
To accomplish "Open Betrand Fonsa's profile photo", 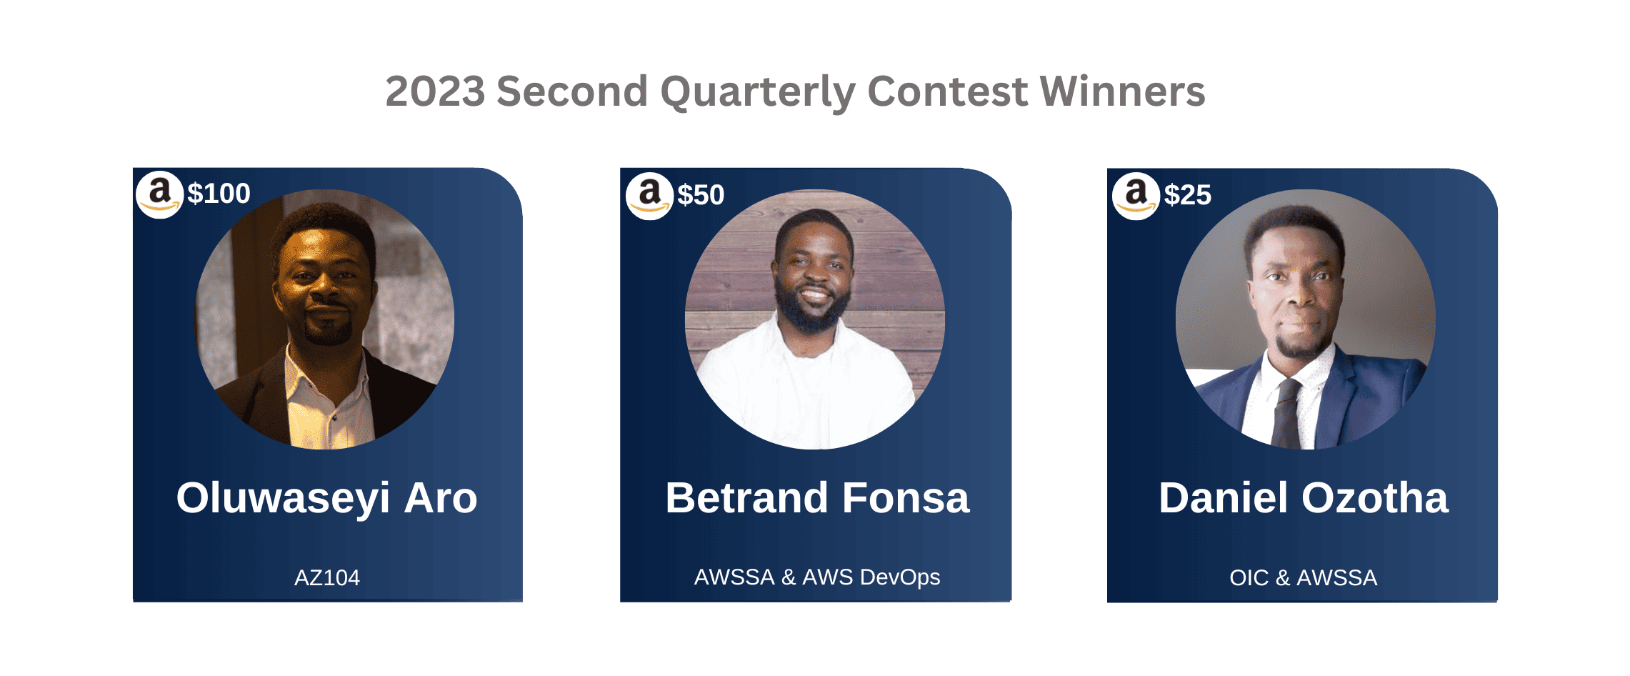I will coord(815,319).
